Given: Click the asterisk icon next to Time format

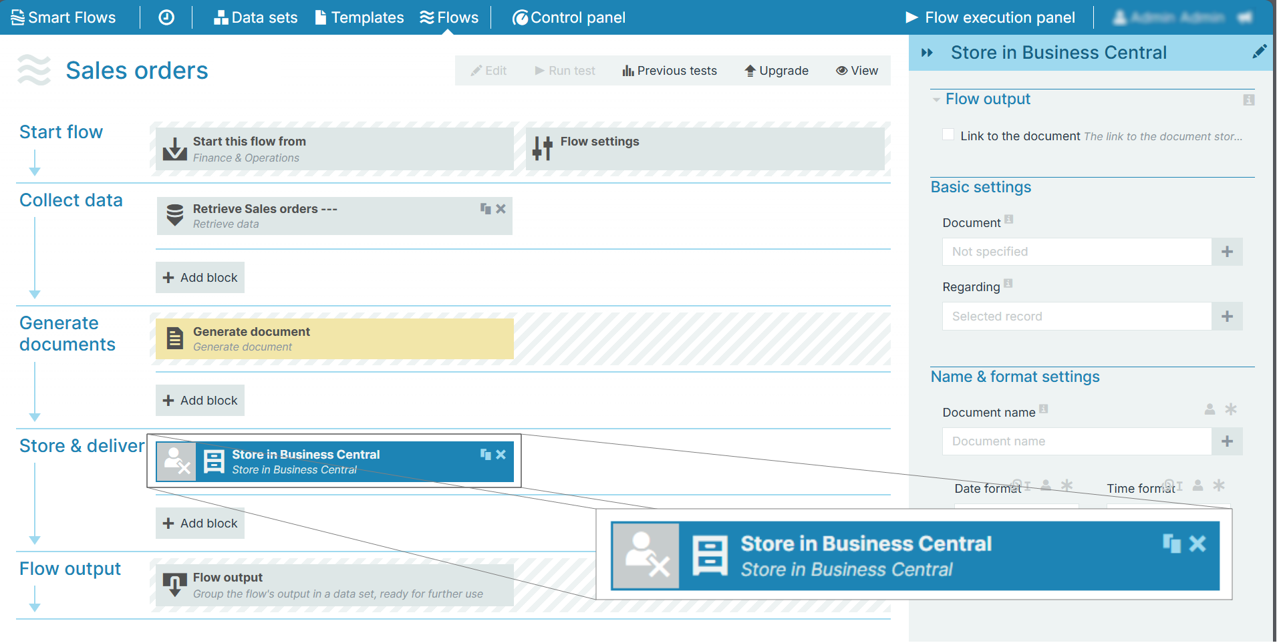Looking at the screenshot, I should click(1219, 485).
